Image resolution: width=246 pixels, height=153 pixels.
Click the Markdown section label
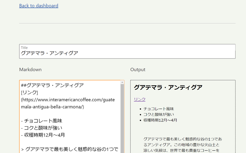(x=30, y=69)
